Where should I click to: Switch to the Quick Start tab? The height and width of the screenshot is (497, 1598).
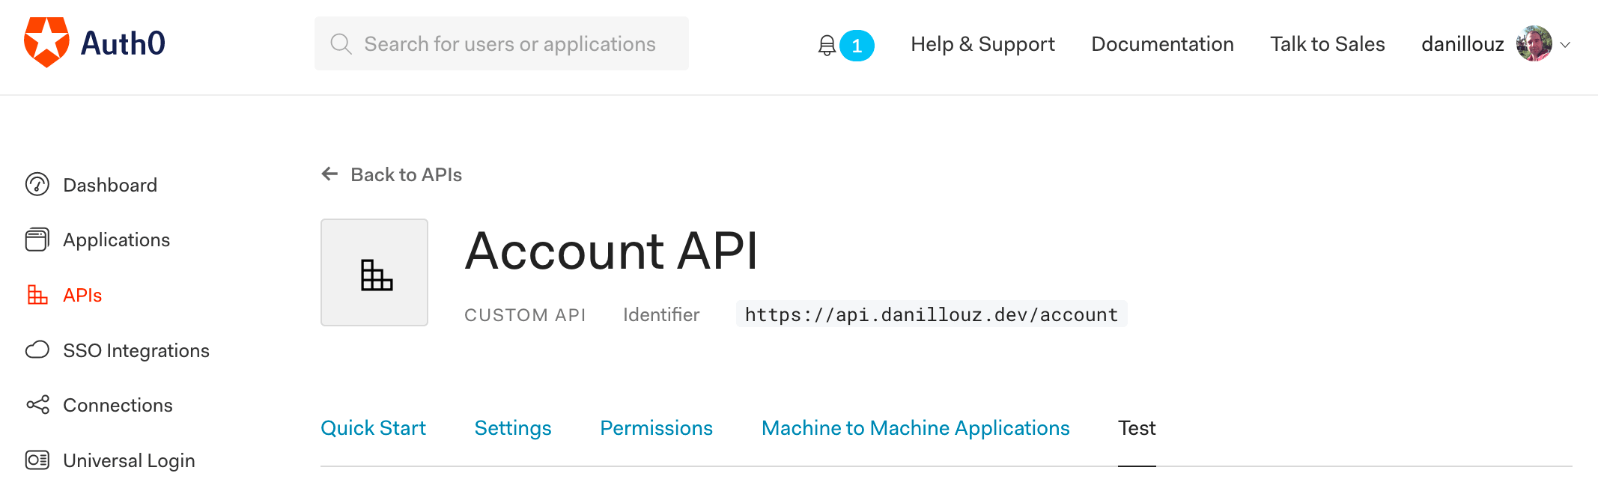click(373, 428)
